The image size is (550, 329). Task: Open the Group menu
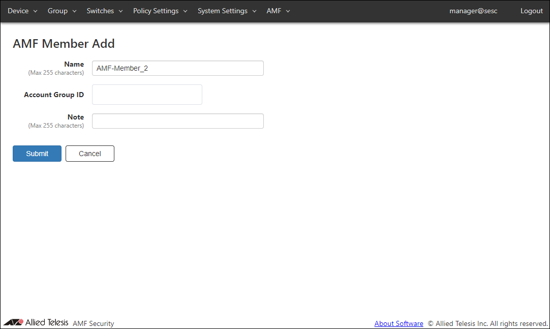click(57, 11)
